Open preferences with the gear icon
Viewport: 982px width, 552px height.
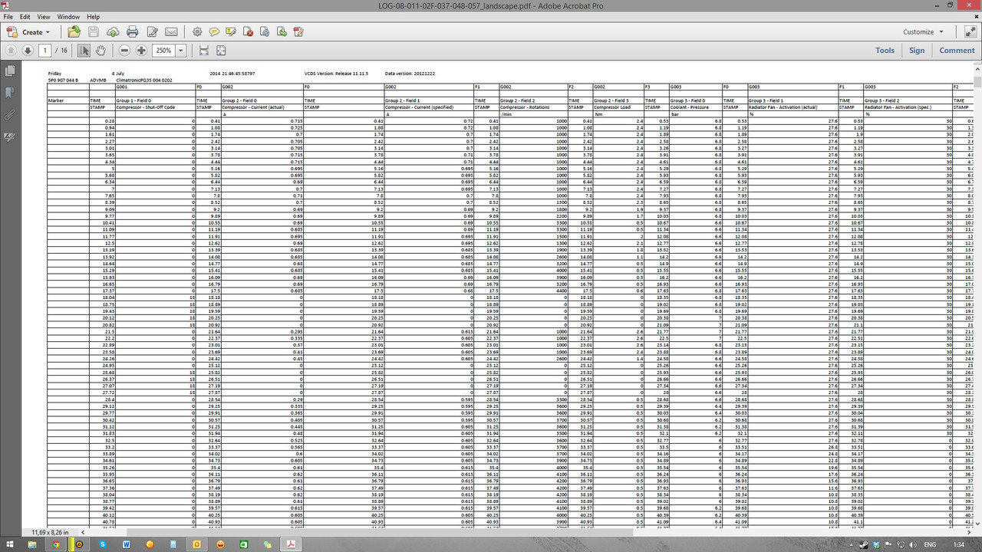[x=197, y=32]
